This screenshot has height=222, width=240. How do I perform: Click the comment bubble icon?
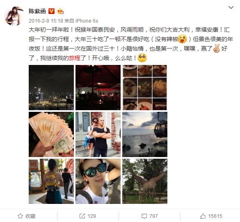pos(144,216)
